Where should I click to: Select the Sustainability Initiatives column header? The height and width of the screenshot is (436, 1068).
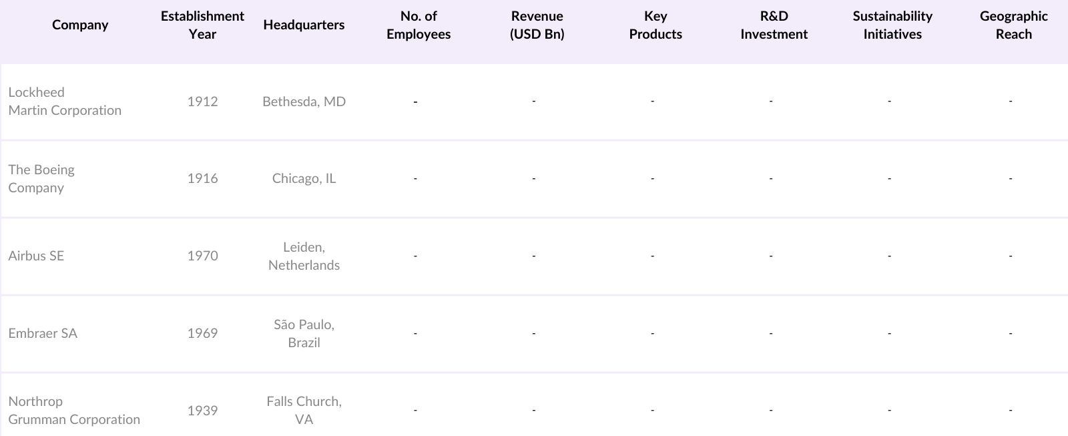892,25
